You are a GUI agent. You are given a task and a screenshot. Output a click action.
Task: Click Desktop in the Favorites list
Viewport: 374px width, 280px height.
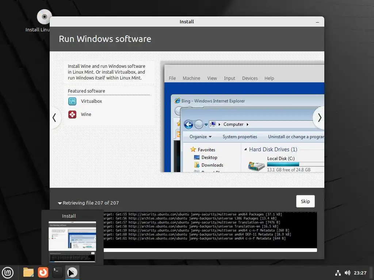[x=206, y=157]
